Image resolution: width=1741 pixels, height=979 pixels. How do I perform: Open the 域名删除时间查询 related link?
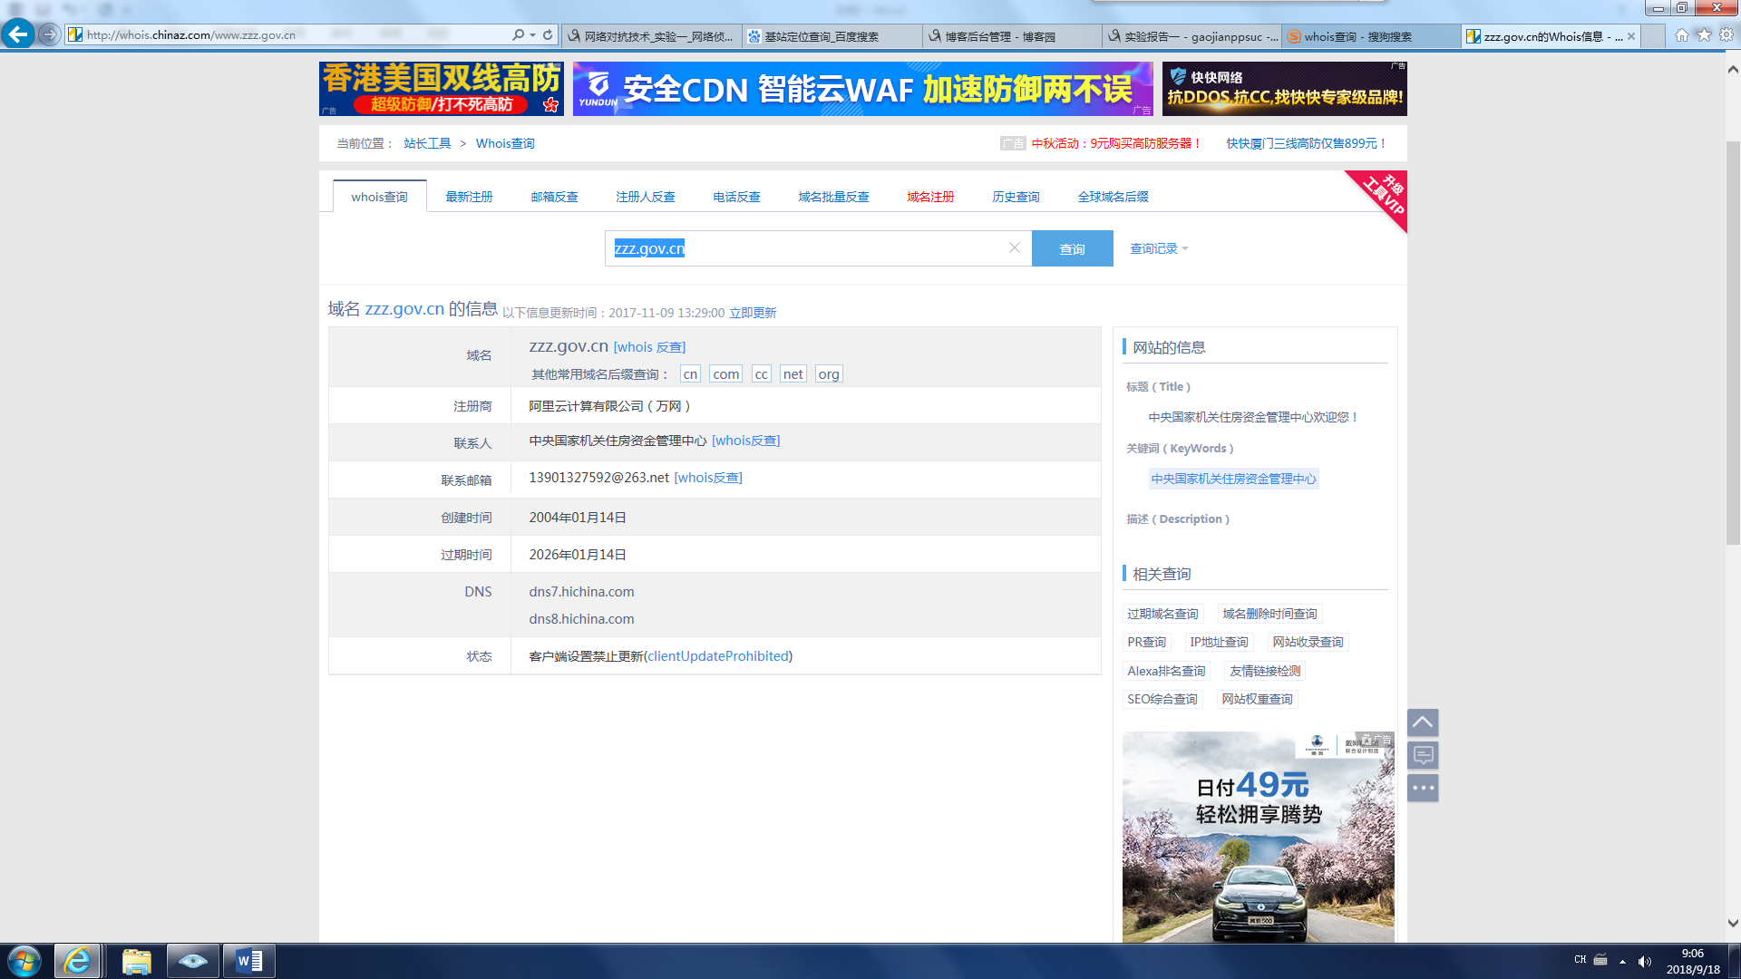(1269, 614)
